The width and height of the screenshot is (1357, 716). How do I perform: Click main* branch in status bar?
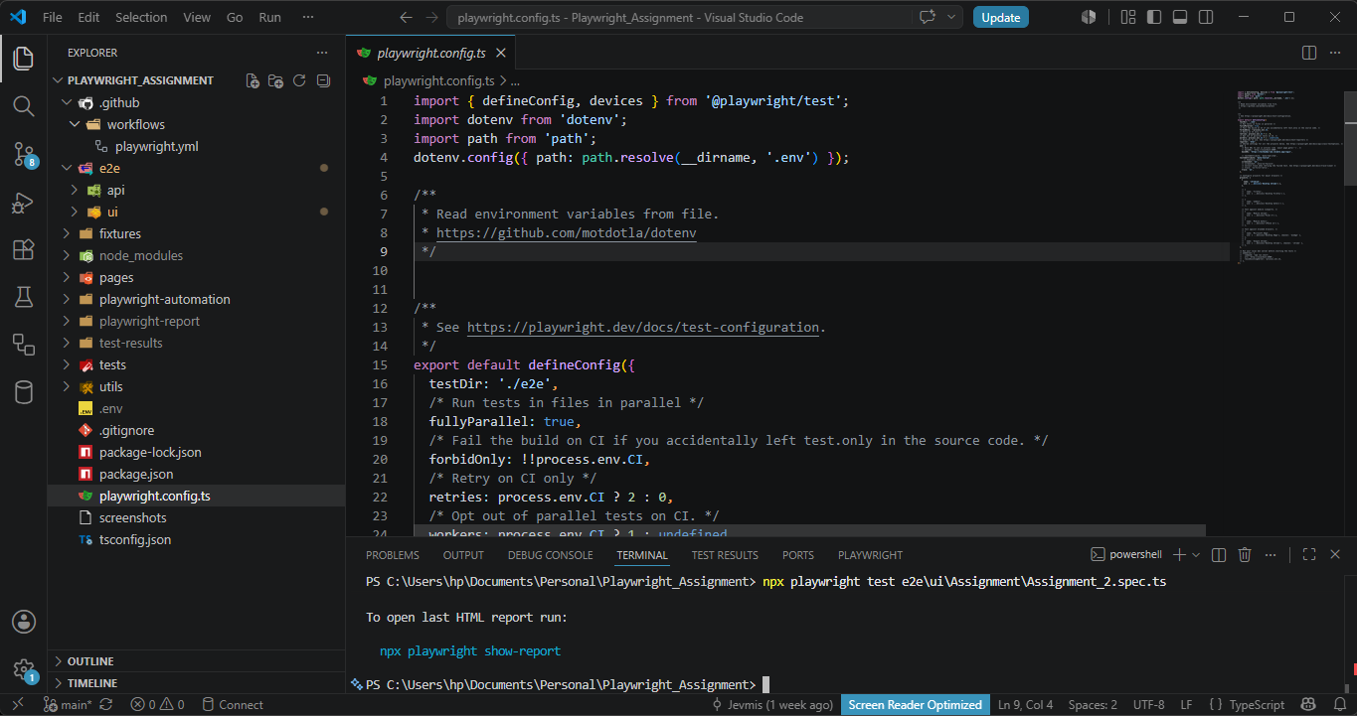pos(68,705)
